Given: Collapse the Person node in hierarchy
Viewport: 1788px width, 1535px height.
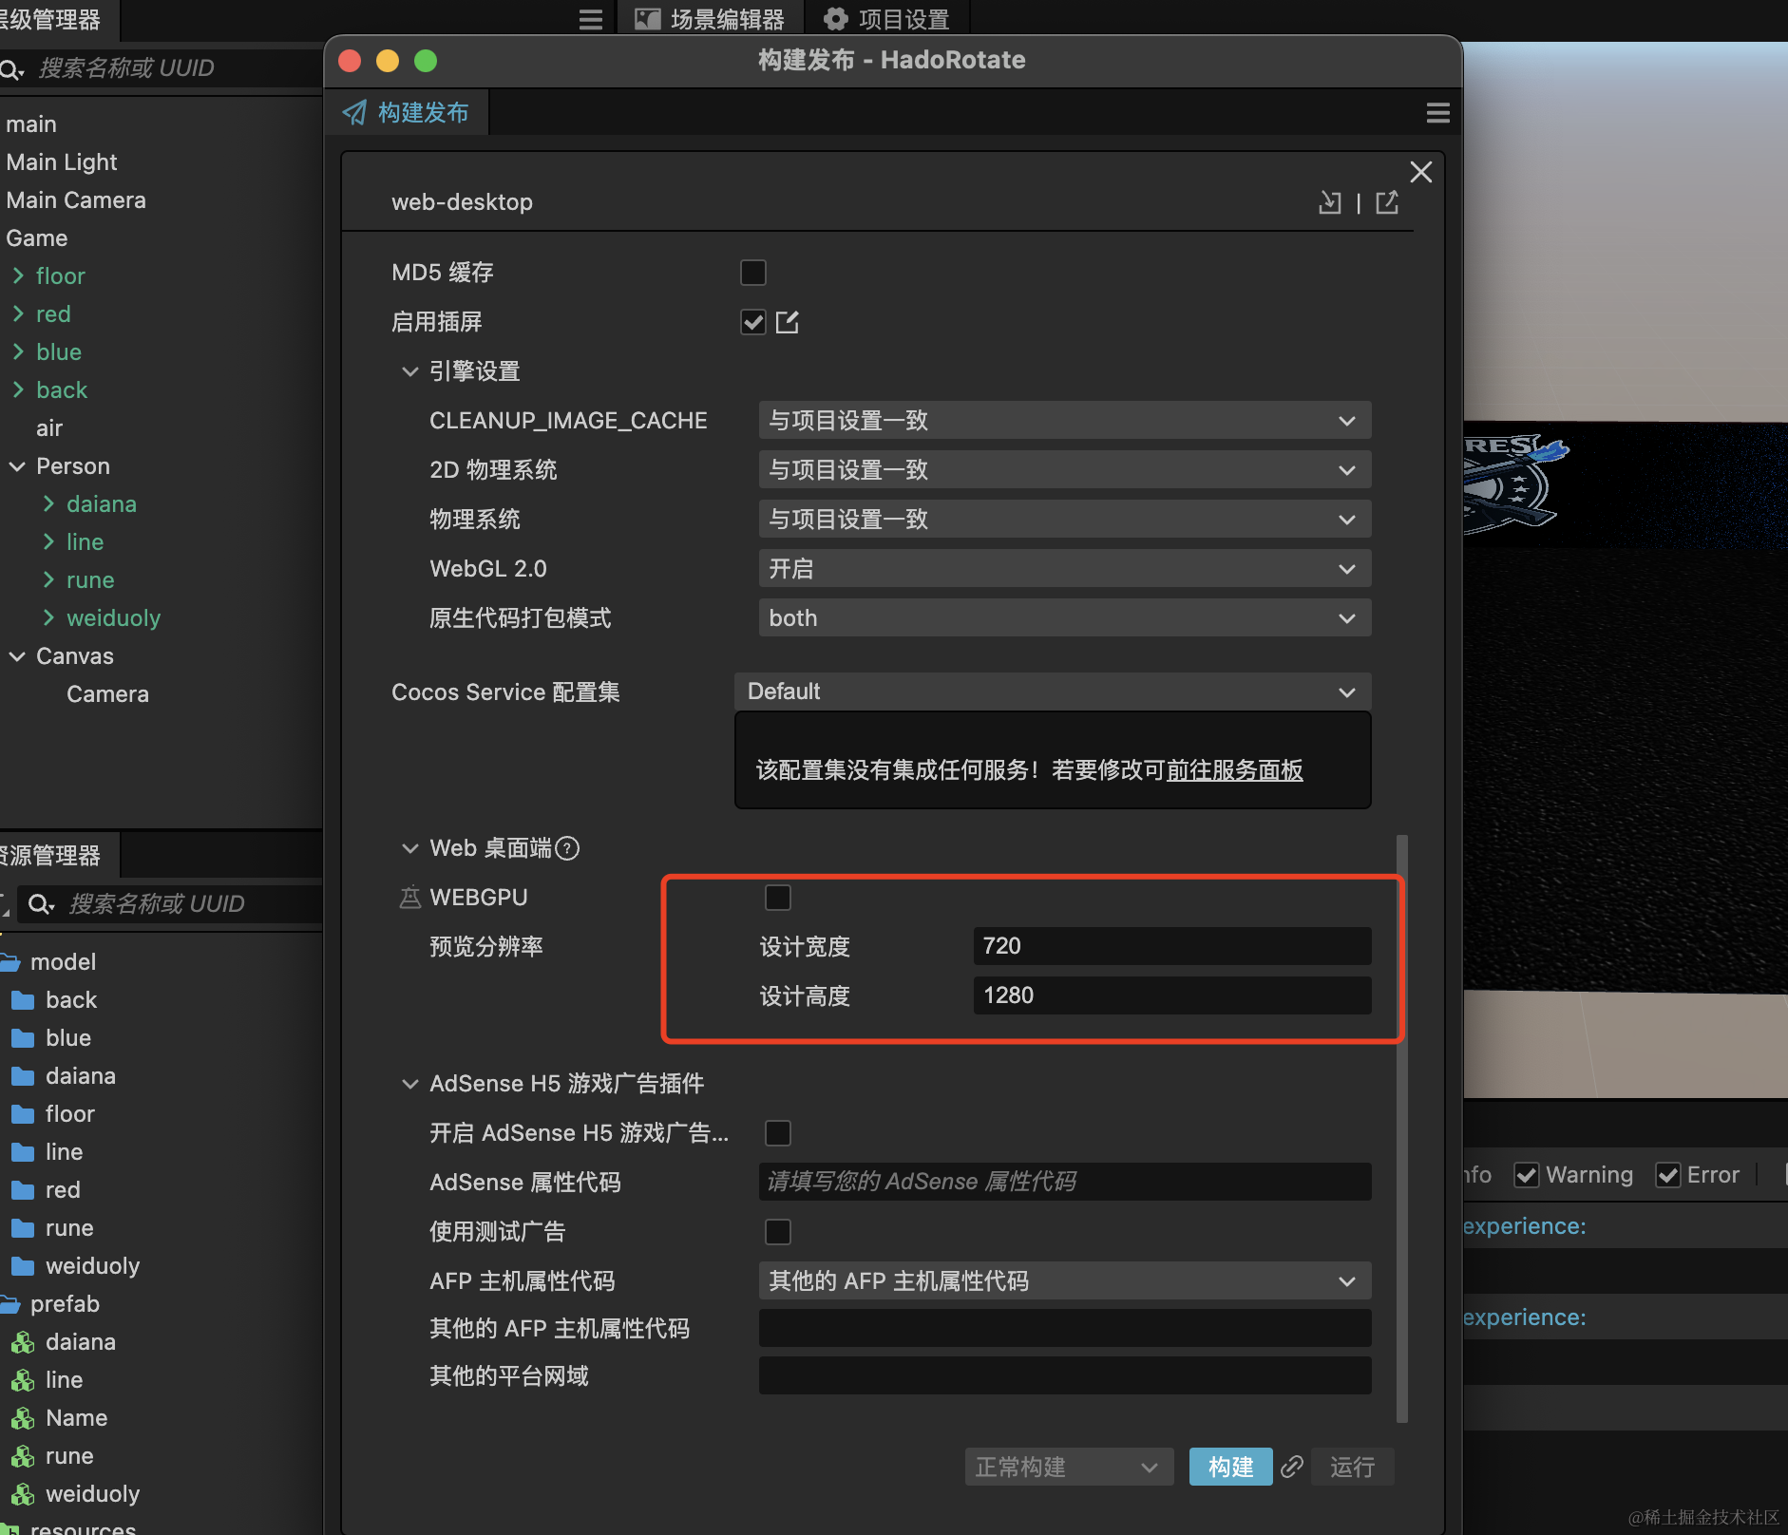Looking at the screenshot, I should pyautogui.click(x=18, y=466).
